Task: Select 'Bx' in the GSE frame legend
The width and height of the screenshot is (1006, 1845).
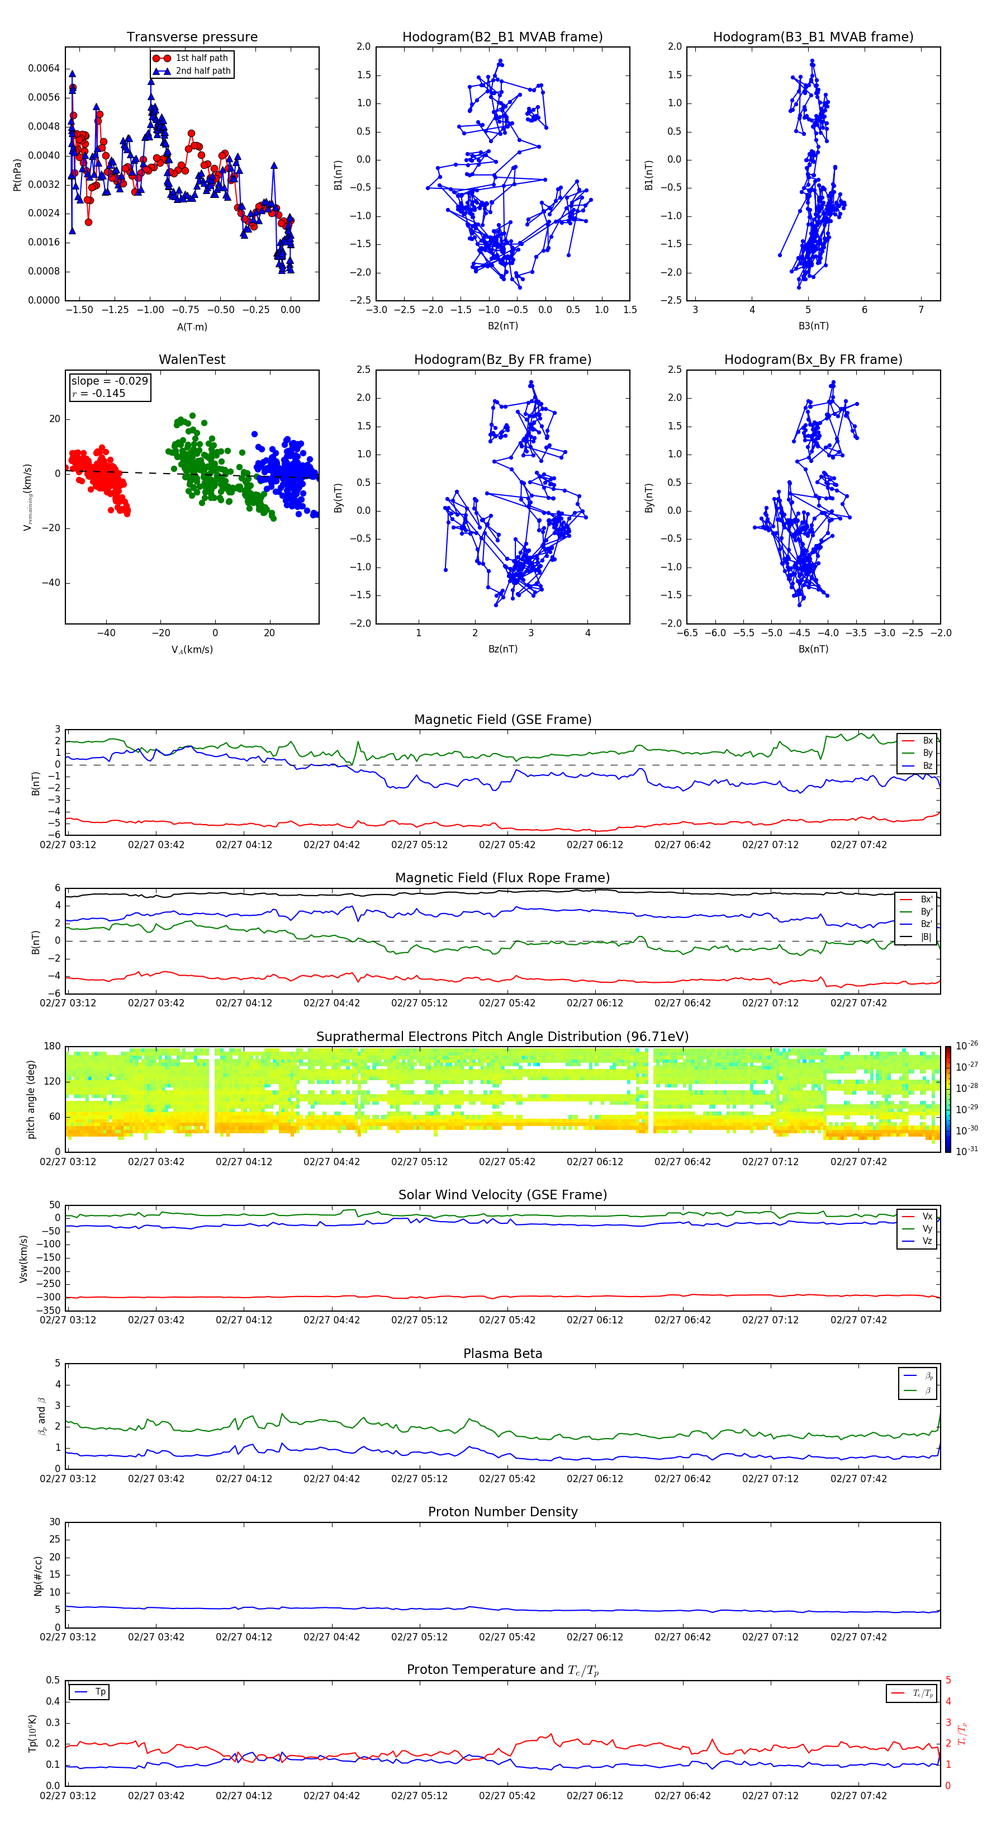Action: tap(917, 741)
